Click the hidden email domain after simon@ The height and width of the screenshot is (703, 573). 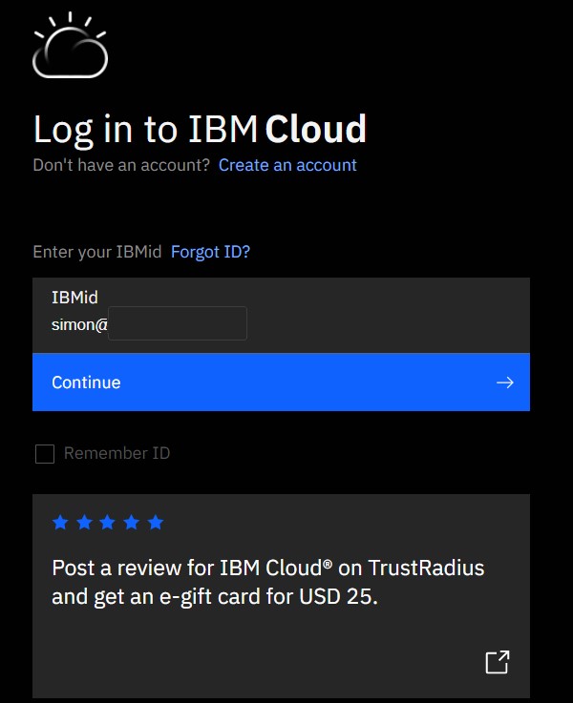pyautogui.click(x=178, y=323)
